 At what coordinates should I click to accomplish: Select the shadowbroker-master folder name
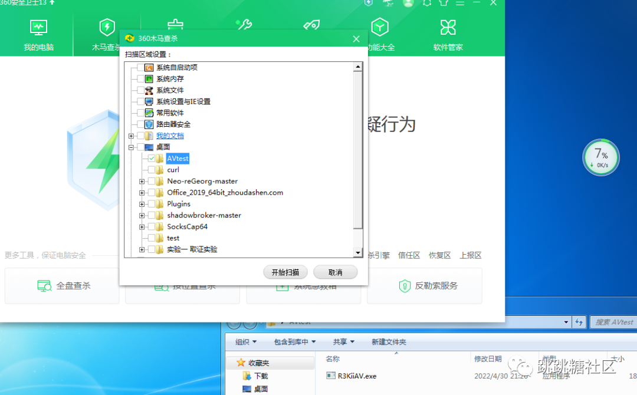click(204, 215)
